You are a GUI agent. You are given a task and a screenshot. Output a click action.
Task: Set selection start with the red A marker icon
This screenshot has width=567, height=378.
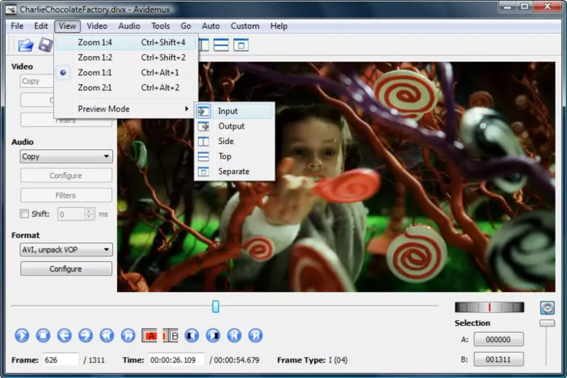pyautogui.click(x=150, y=335)
